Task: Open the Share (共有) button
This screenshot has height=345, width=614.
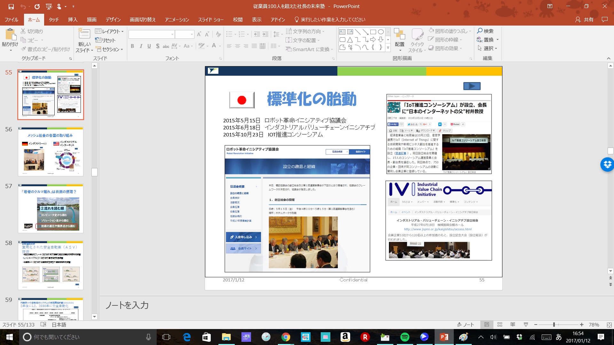Action: (x=584, y=19)
